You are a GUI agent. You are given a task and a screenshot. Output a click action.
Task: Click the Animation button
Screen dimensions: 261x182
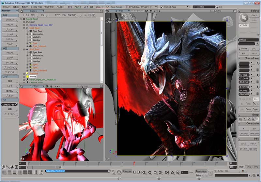[x=201, y=172]
